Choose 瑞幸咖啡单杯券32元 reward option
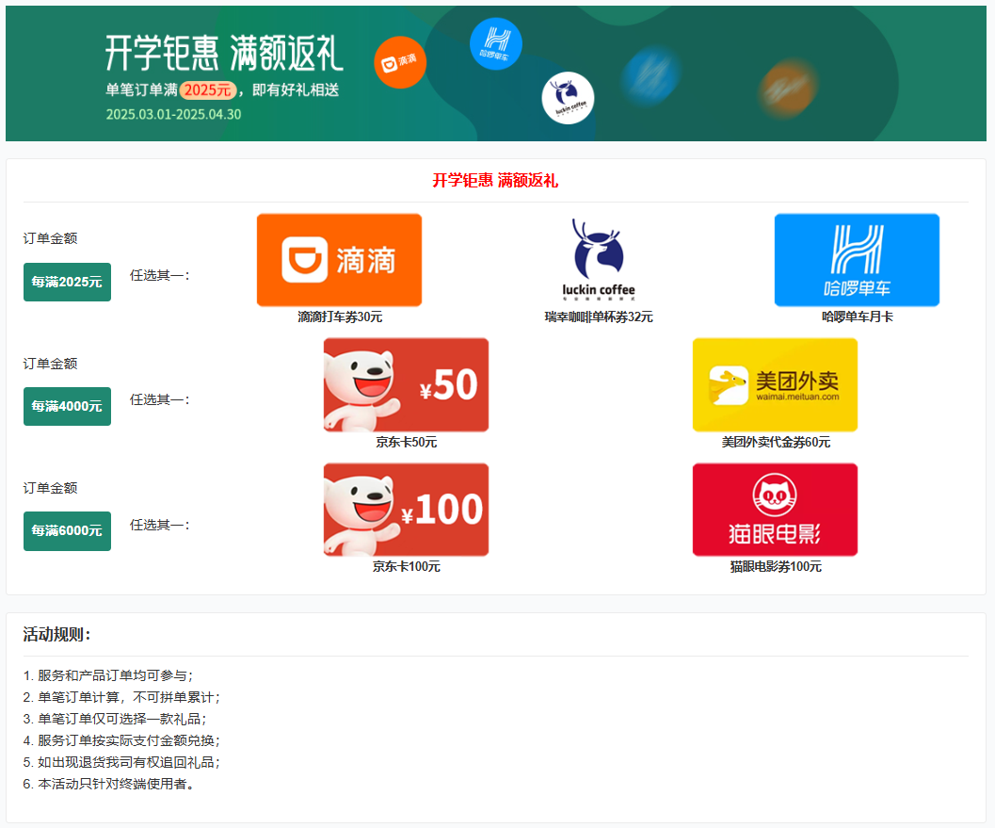The width and height of the screenshot is (995, 828). (x=595, y=317)
